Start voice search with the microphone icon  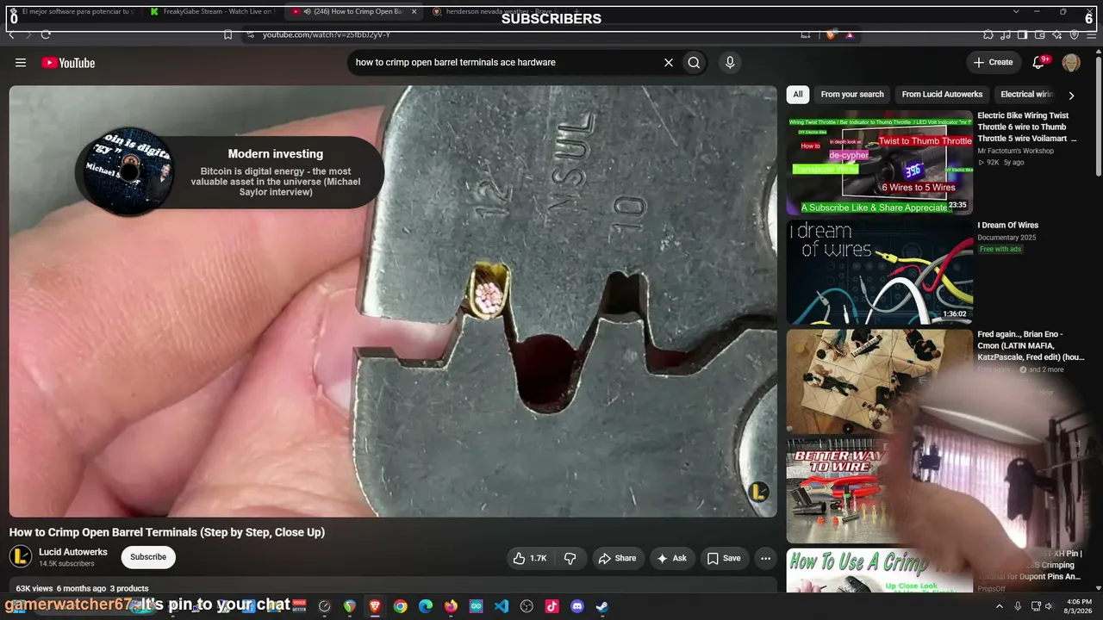click(x=730, y=62)
